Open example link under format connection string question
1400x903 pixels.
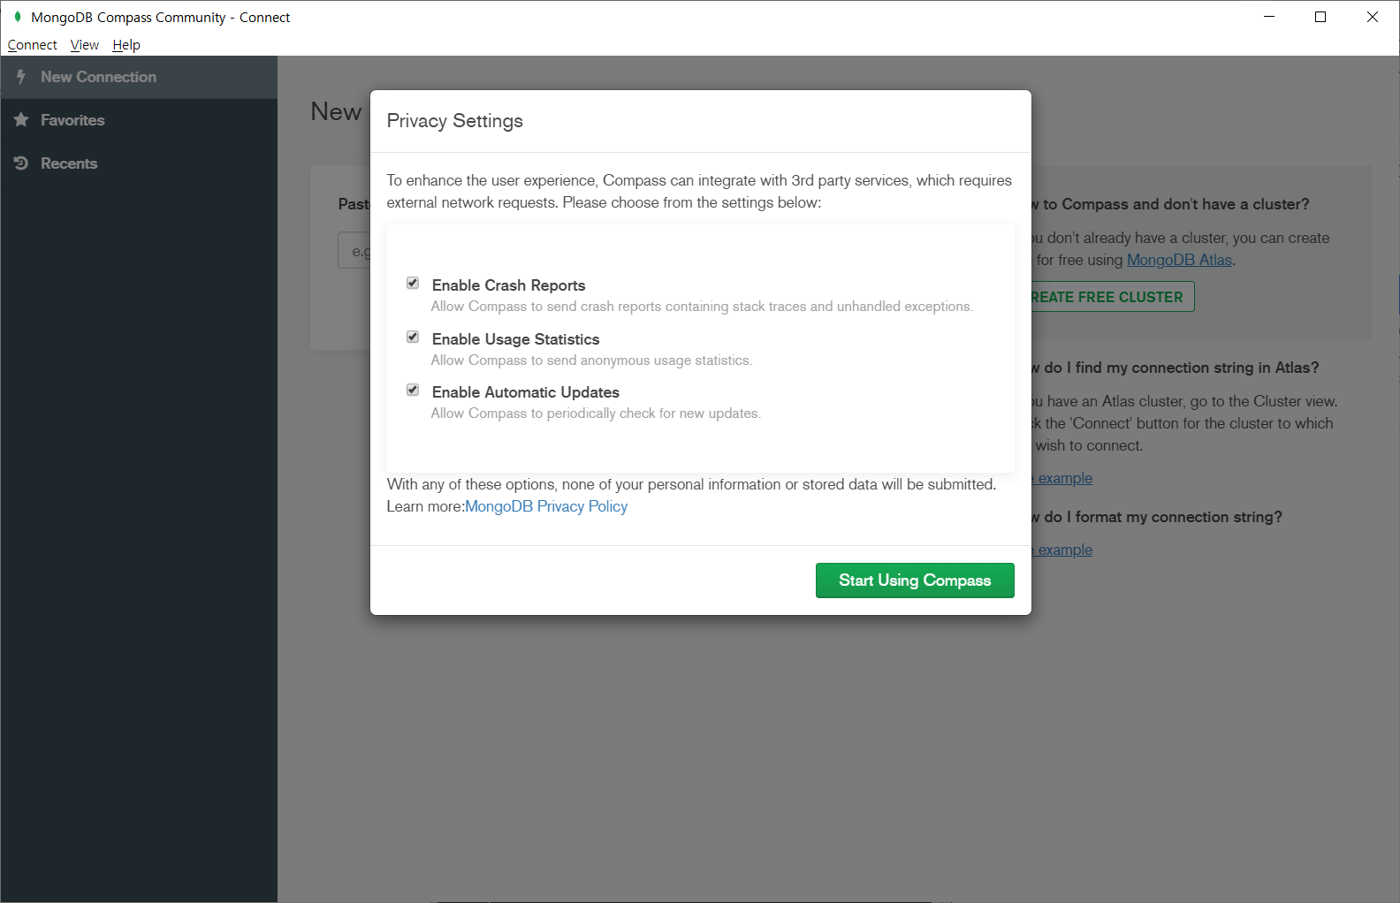pyautogui.click(x=1062, y=550)
